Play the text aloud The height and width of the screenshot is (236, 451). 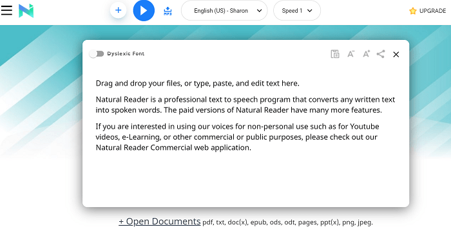144,11
